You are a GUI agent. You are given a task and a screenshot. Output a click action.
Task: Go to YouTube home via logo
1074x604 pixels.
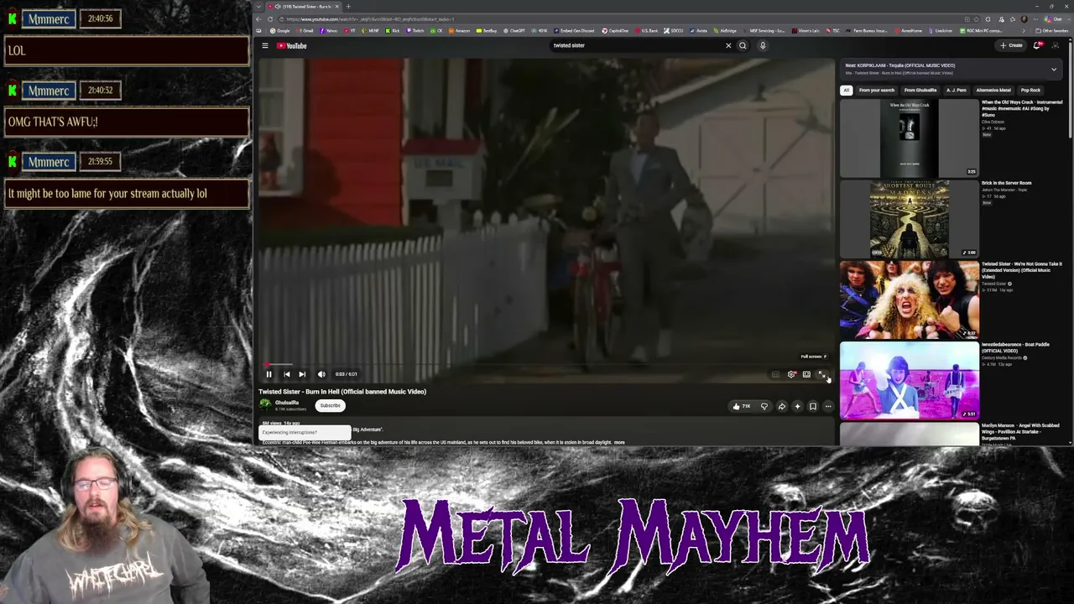click(x=292, y=46)
